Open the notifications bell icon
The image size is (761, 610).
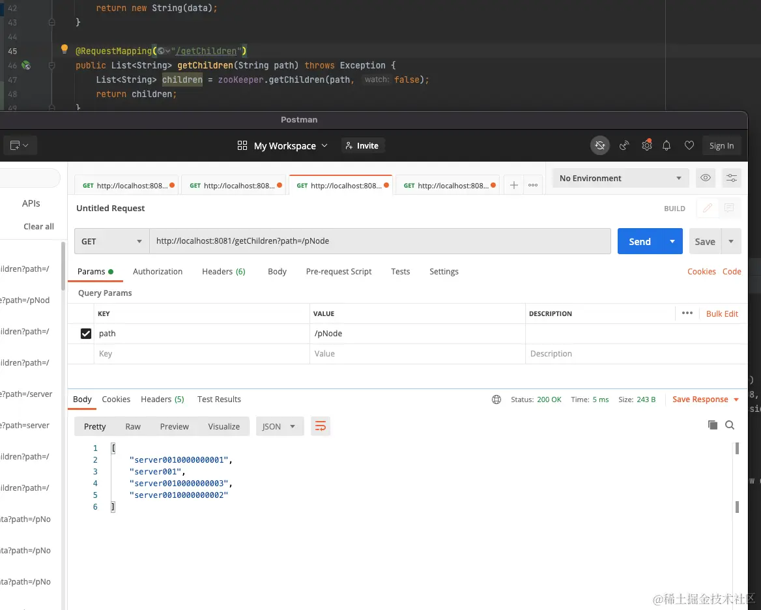(667, 145)
